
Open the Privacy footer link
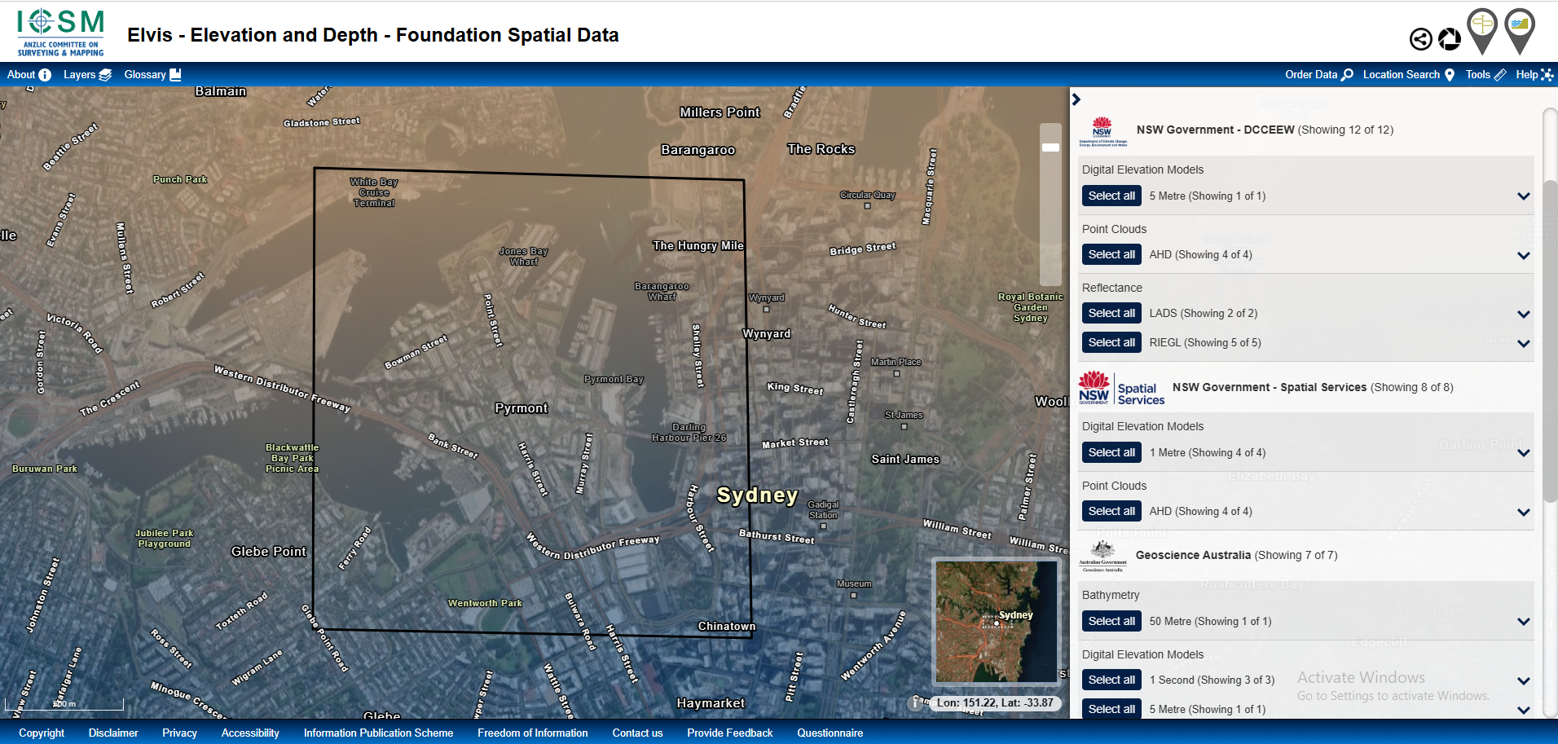179,733
